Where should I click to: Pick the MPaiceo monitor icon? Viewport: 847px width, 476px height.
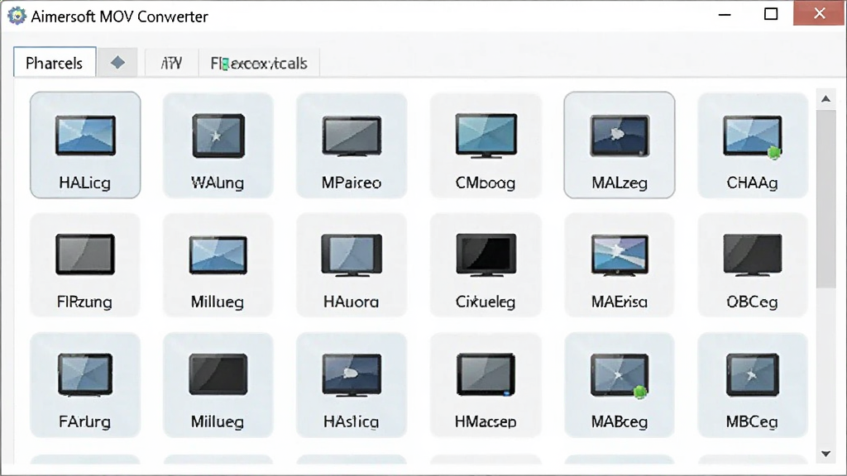click(352, 145)
